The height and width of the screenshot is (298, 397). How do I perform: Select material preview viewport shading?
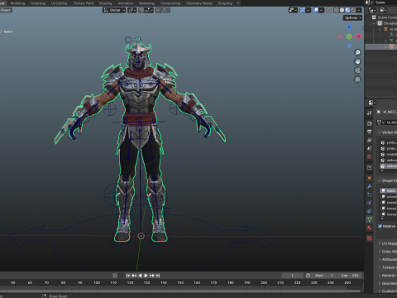pos(347,10)
